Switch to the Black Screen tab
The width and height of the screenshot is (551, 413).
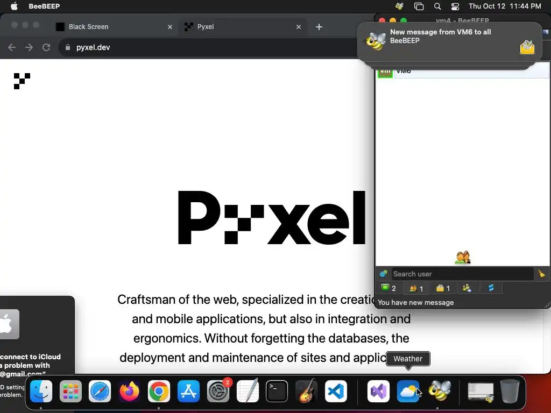[x=114, y=27]
